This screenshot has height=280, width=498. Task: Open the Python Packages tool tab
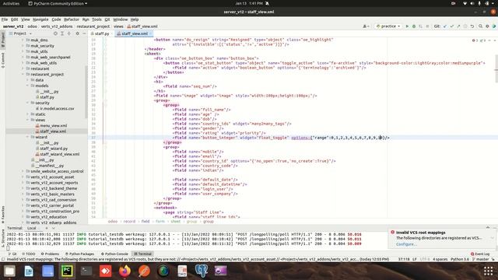point(79,254)
